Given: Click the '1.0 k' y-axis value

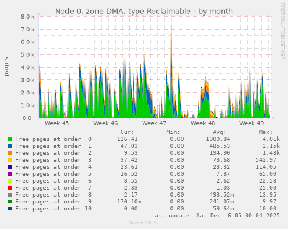Looking at the screenshot, I should coord(28,106).
